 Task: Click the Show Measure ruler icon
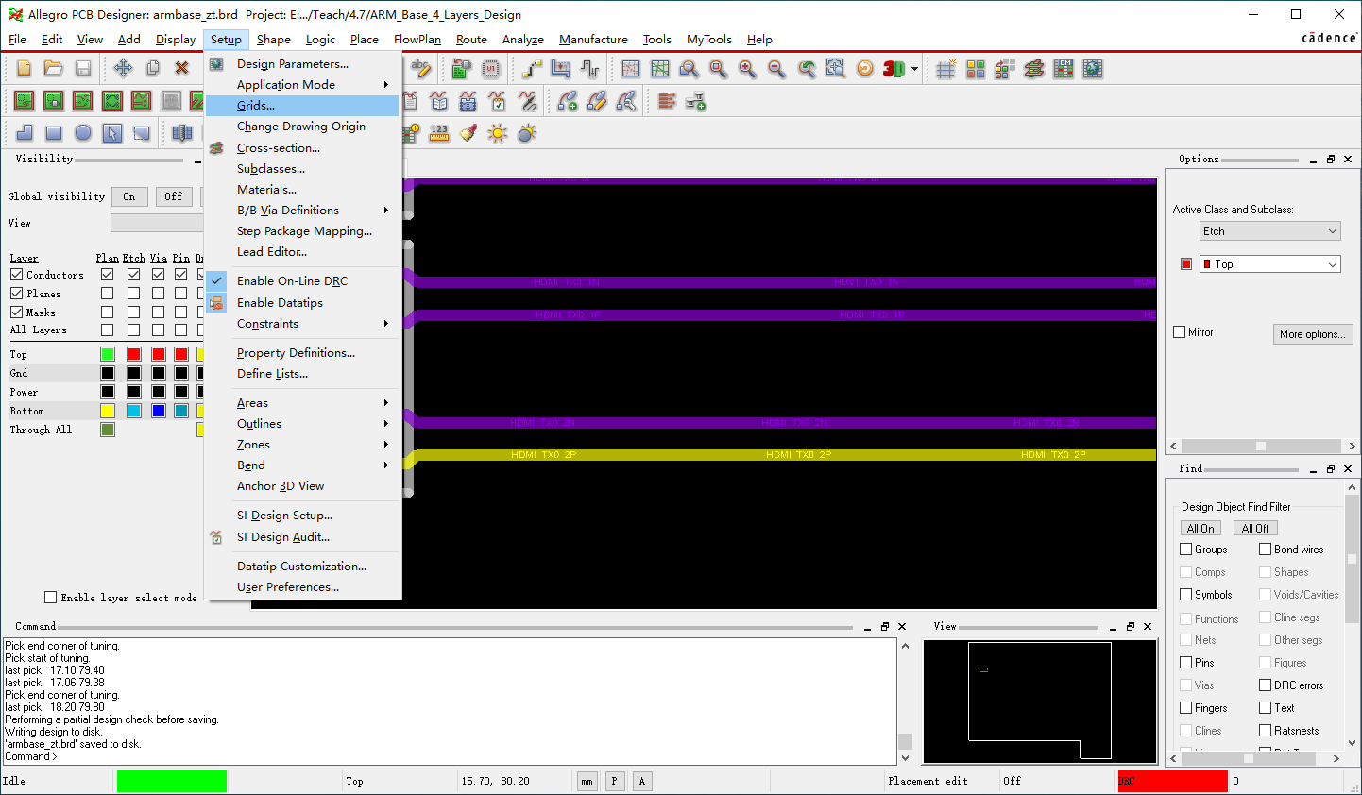(439, 133)
